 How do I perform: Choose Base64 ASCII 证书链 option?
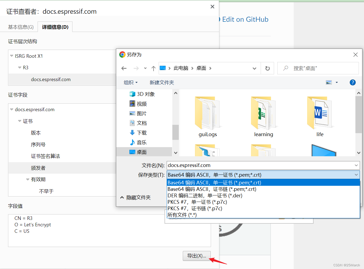(263, 189)
